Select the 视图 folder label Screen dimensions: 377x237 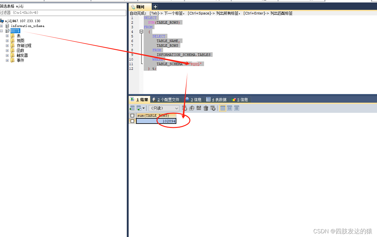(21, 41)
